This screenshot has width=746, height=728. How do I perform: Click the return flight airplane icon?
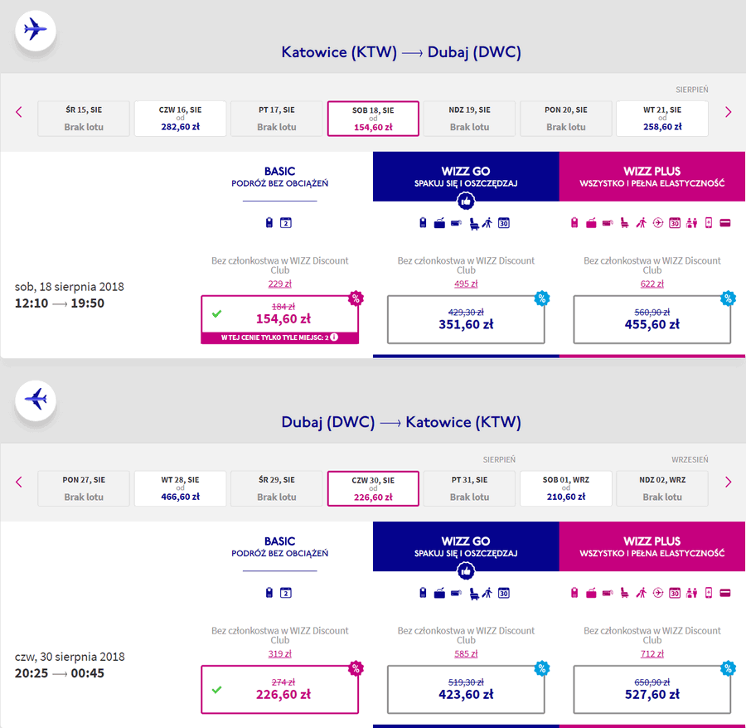click(36, 400)
